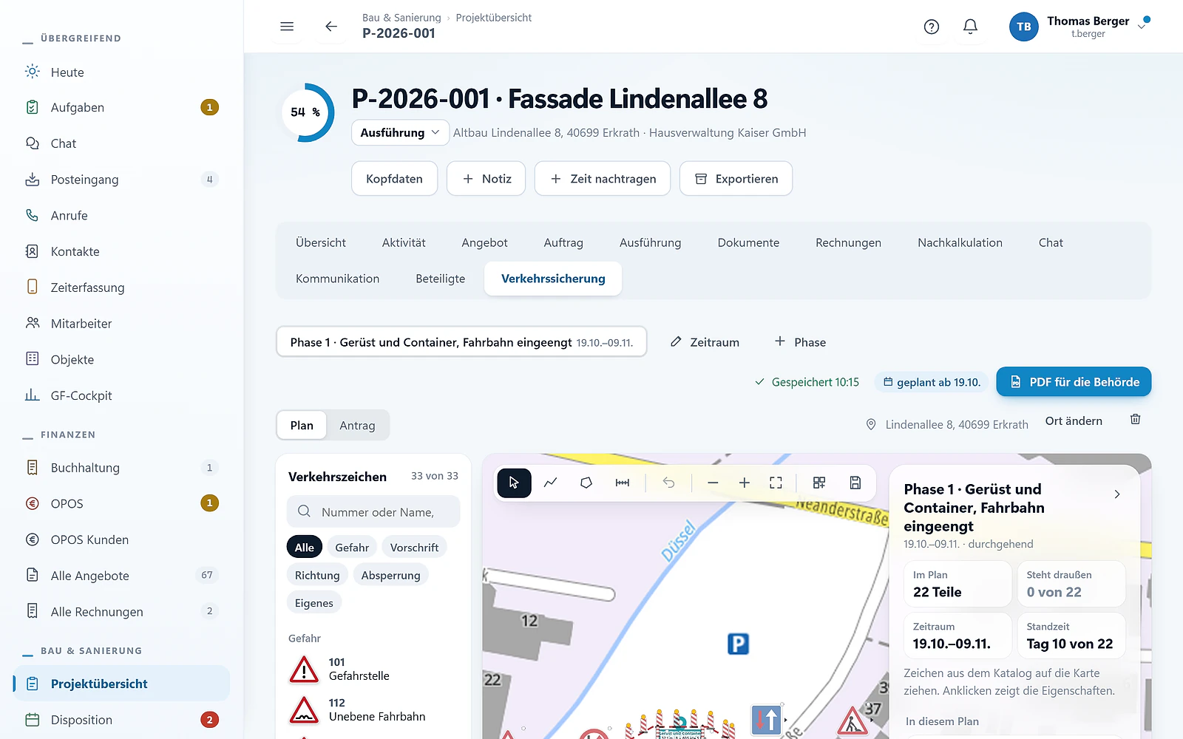Open Thomas Berger user menu

[1079, 27]
